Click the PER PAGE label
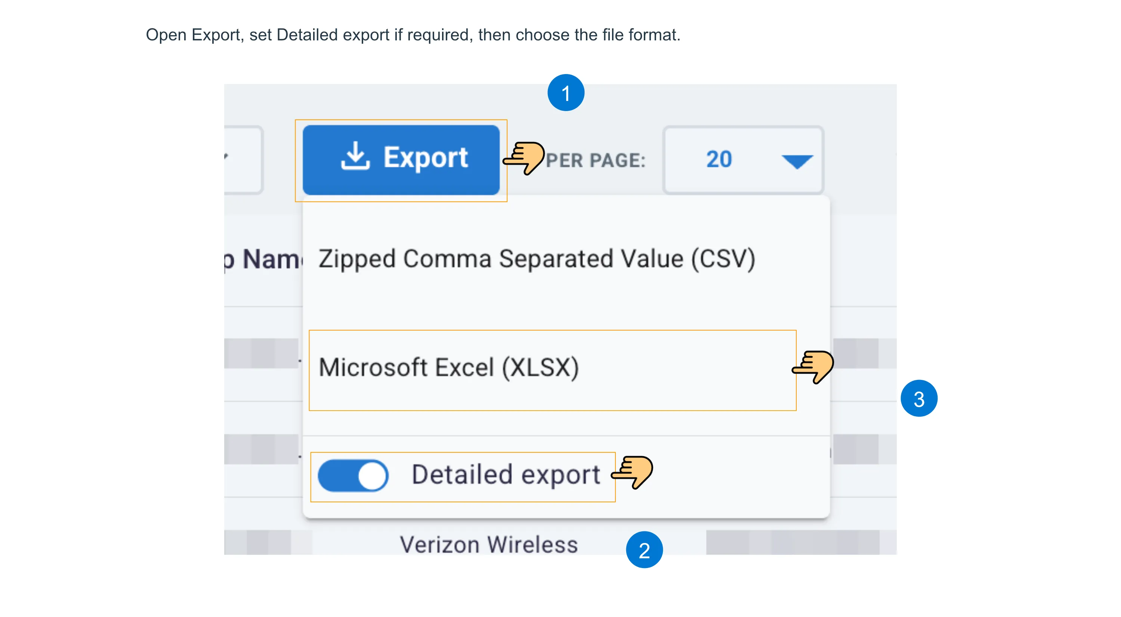 [x=595, y=160]
